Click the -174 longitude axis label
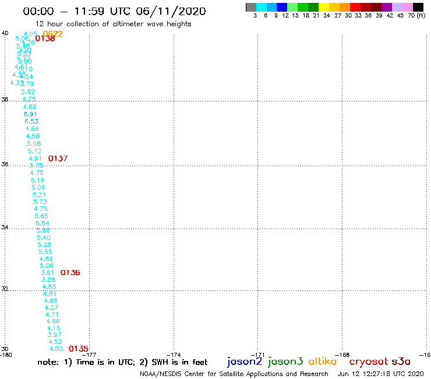Image resolution: width=431 pixels, height=379 pixels. [x=174, y=355]
